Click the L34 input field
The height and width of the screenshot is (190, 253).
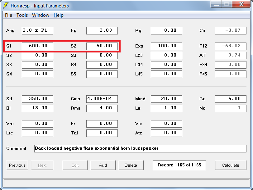166,65
